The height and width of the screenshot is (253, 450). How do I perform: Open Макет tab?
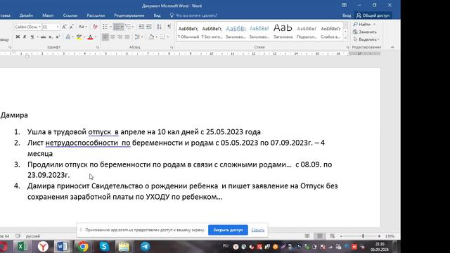(48, 15)
